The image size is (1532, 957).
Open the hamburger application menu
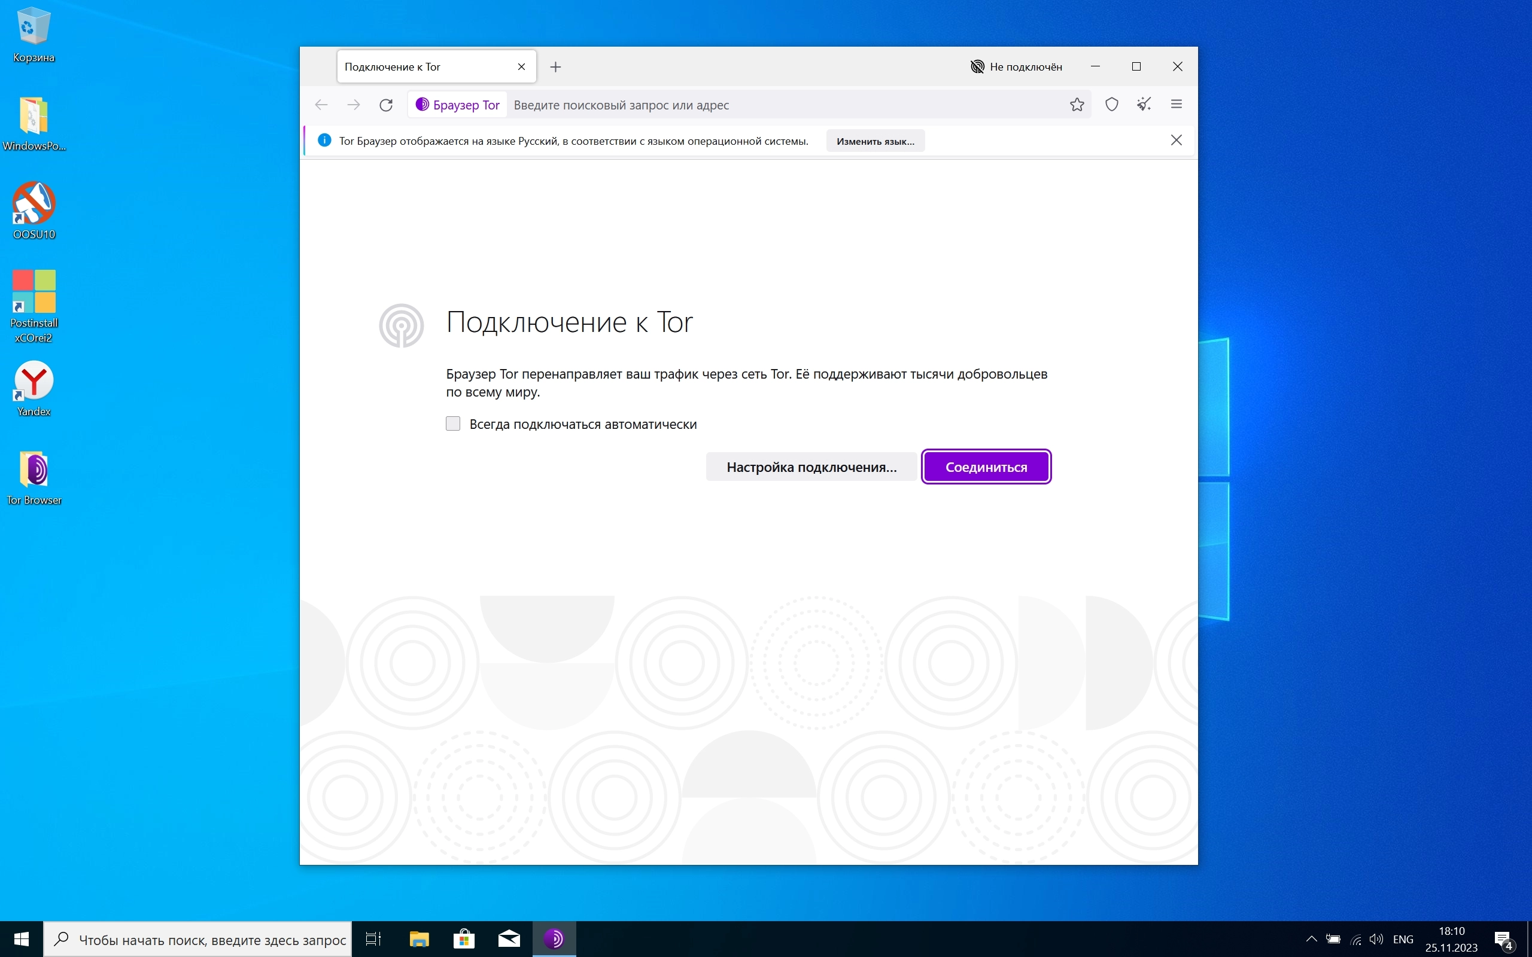tap(1176, 105)
